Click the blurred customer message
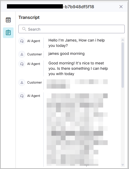 (77, 84)
